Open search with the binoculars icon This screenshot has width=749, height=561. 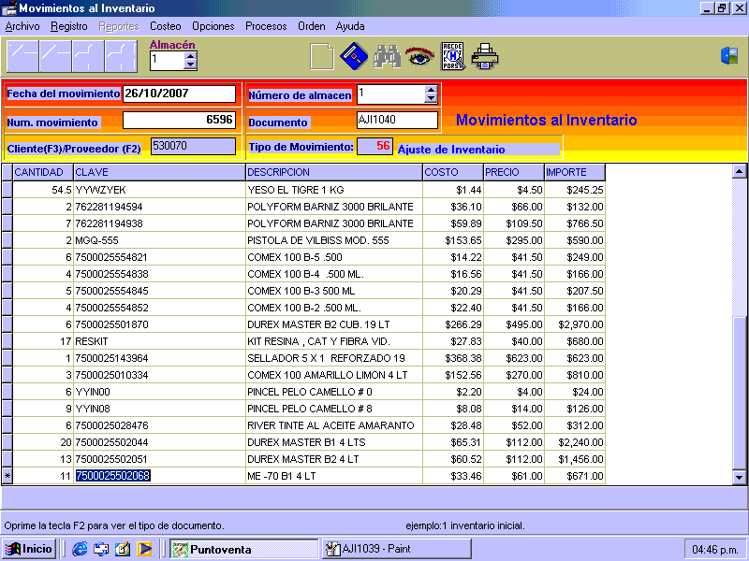point(387,57)
